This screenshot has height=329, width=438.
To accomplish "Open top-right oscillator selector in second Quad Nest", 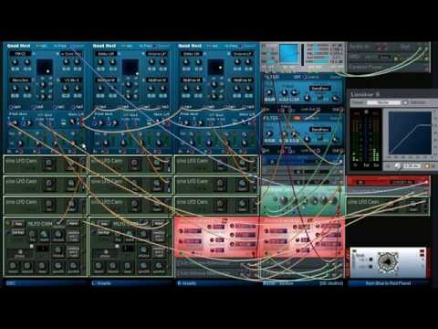I will click(156, 54).
